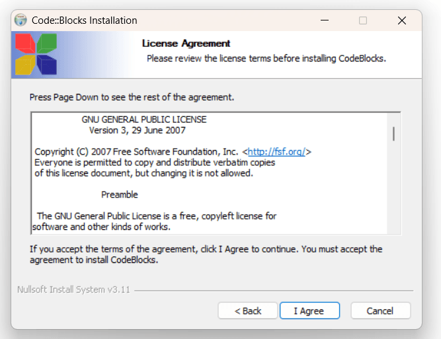Click the "License Agreement" header text

pos(186,44)
